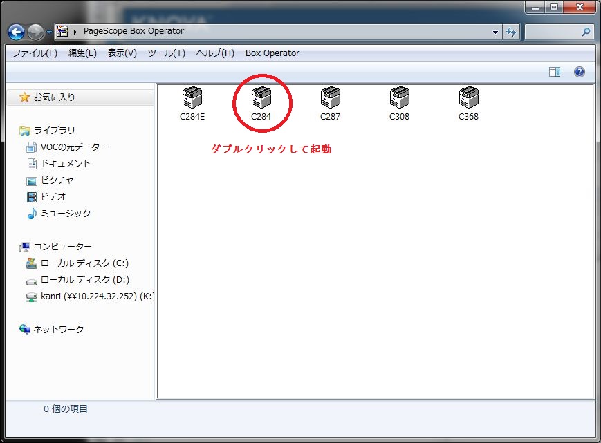
Task: Open the Box Operator menu
Action: [272, 53]
